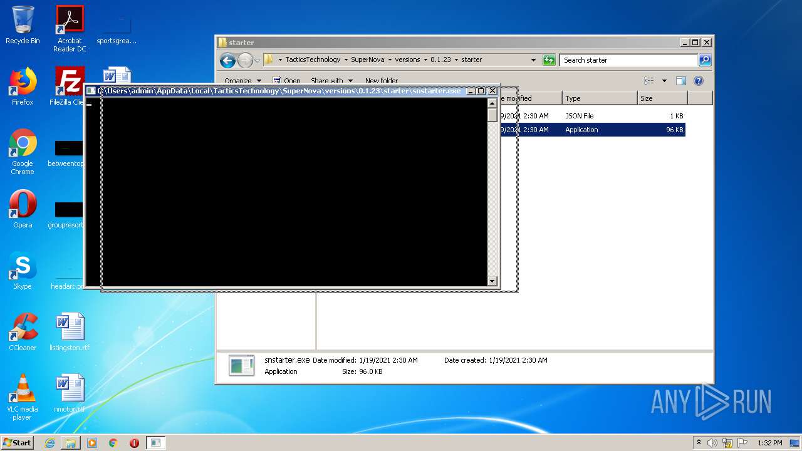
Task: Click console scrollbar down arrow
Action: point(492,281)
